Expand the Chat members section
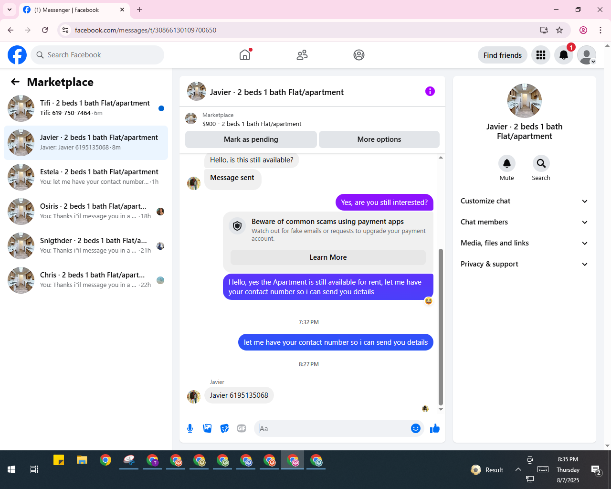 click(525, 222)
